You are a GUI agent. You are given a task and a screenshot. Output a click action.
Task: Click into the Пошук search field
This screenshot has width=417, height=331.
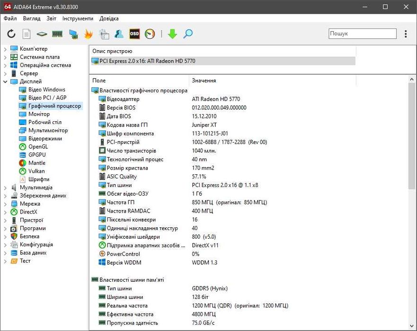click(362, 34)
